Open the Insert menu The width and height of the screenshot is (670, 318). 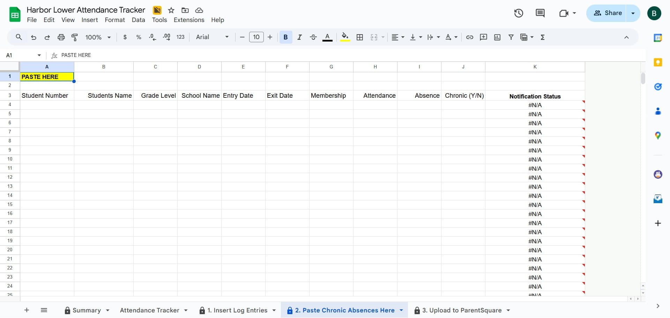pos(90,20)
